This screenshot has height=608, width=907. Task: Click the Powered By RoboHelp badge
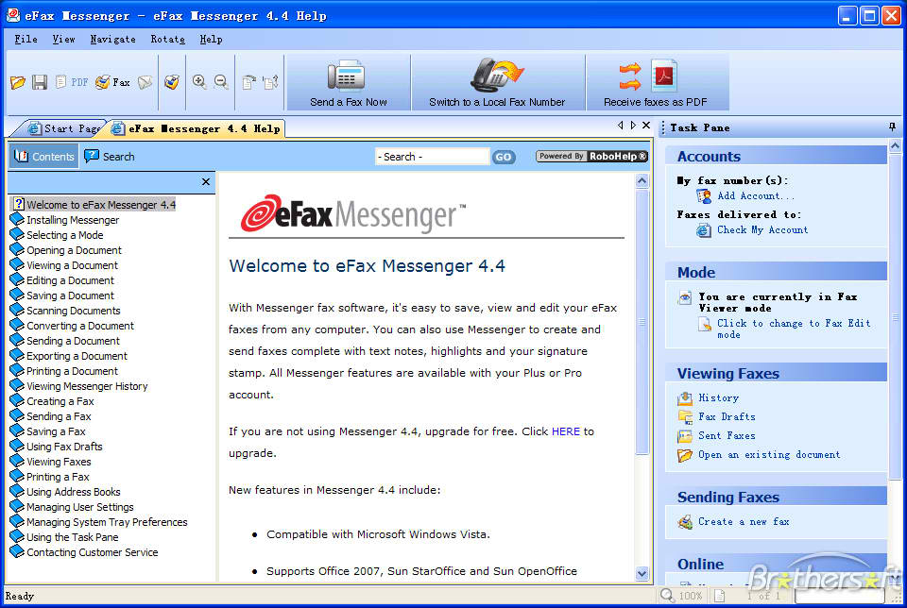591,156
